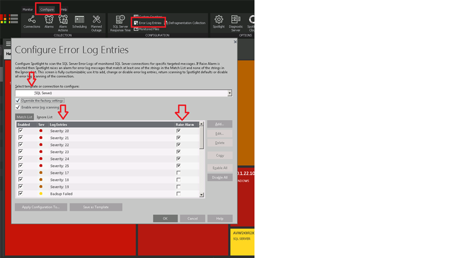Switch to the Match List tab
This screenshot has width=451, height=258.
[24, 117]
